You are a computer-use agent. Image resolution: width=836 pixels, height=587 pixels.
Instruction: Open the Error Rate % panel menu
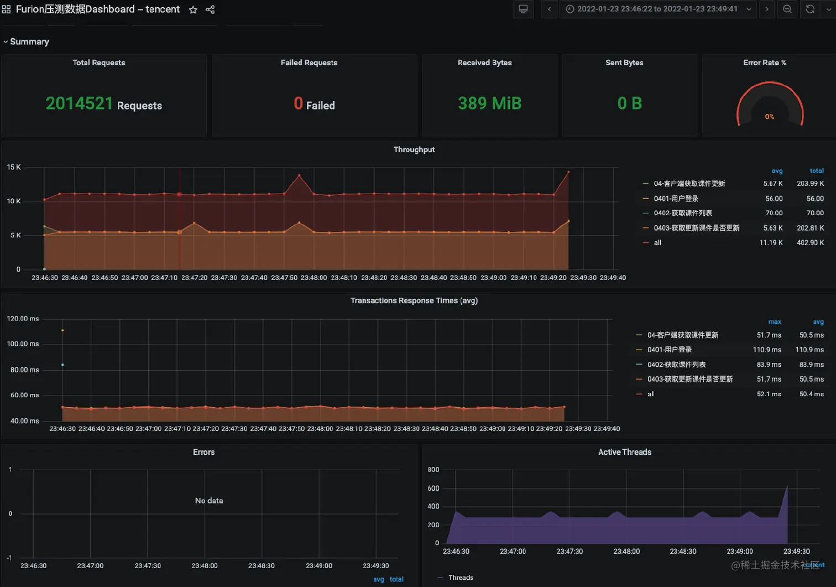tap(765, 63)
